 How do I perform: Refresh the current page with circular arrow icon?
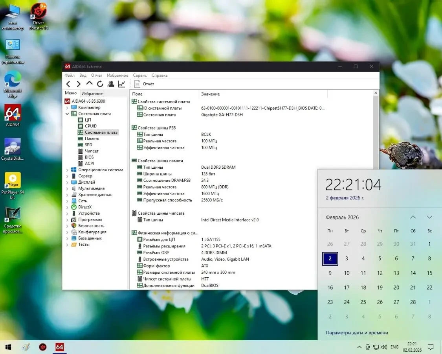[99, 84]
